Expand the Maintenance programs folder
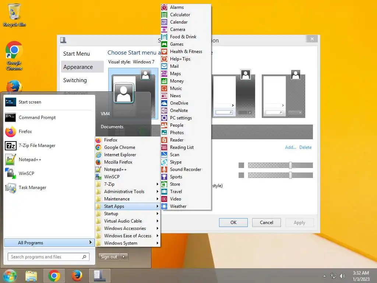 (127, 199)
